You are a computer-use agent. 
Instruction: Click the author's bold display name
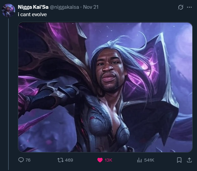[x=33, y=7]
